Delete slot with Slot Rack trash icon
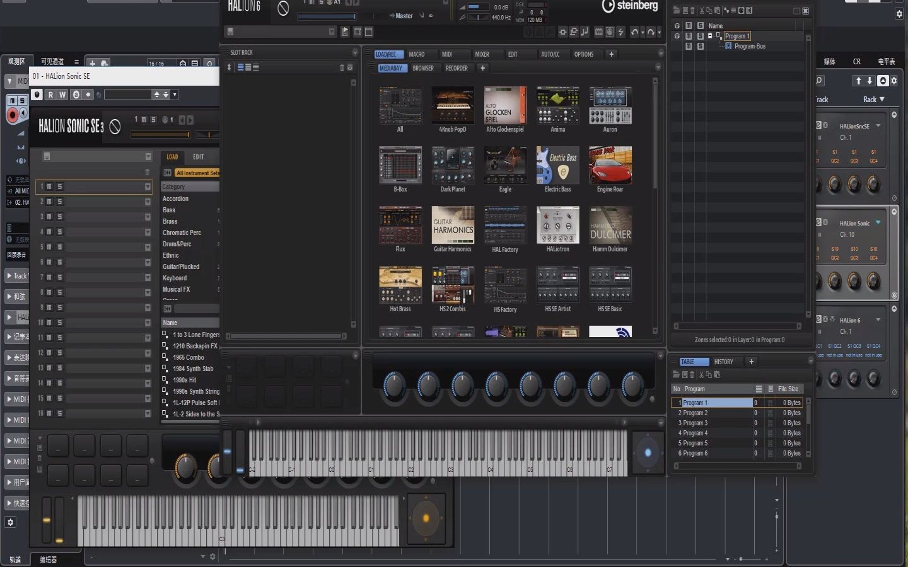Viewport: 908px width, 567px height. pos(342,67)
